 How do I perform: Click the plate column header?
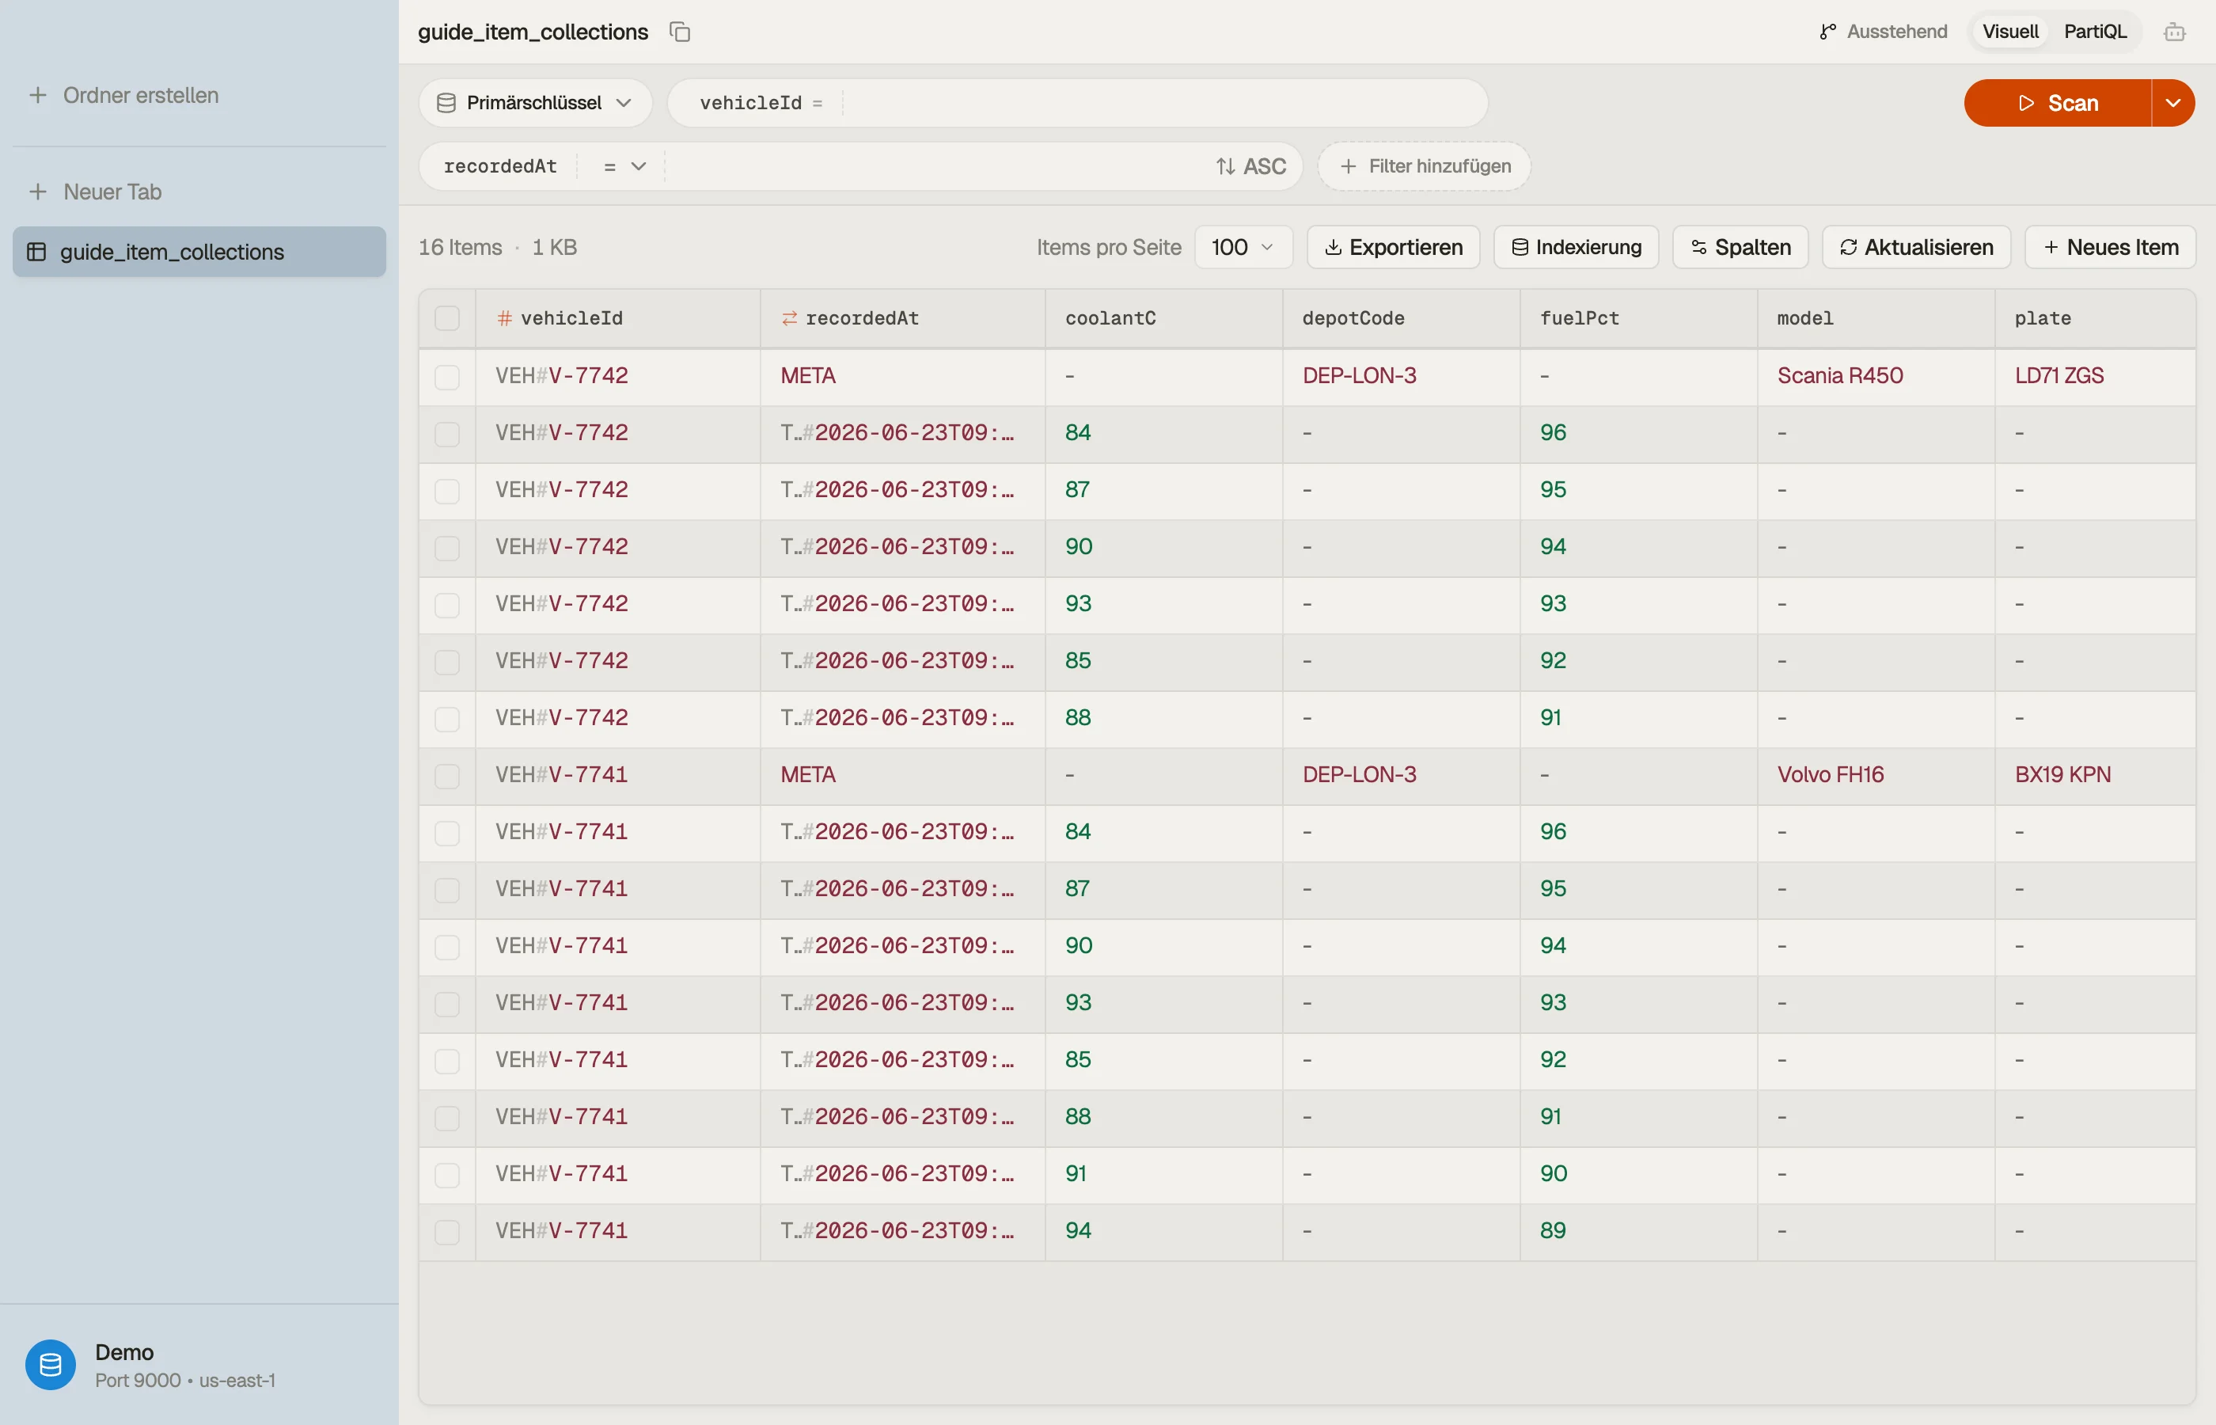point(2095,318)
